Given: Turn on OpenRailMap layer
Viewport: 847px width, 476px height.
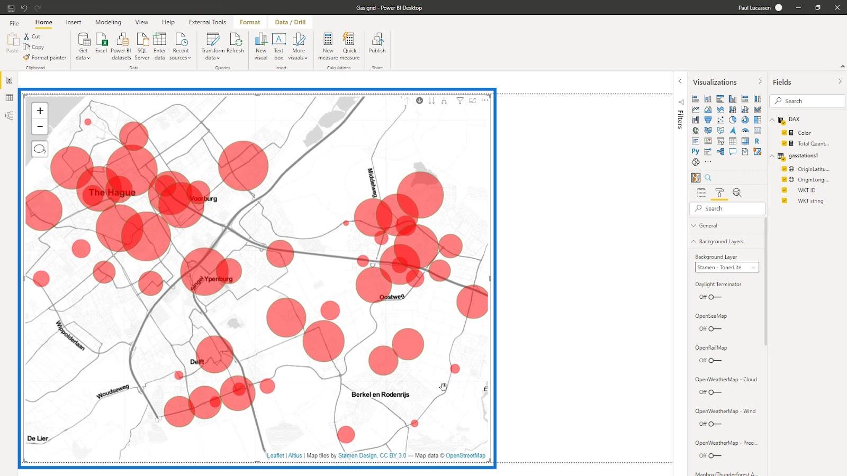Looking at the screenshot, I should pos(715,360).
